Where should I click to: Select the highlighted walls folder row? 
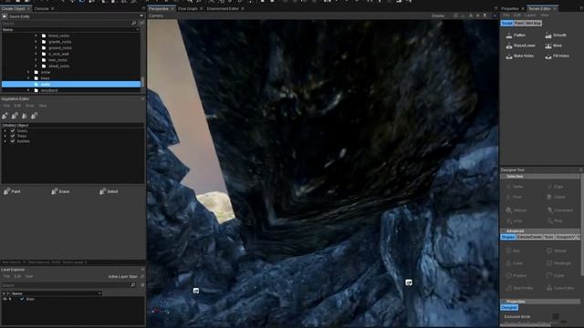(71, 85)
